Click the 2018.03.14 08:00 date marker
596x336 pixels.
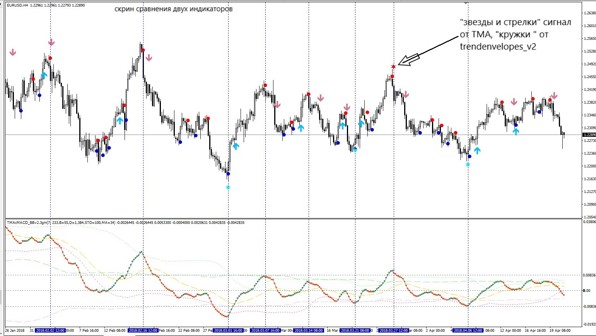(x=309, y=331)
